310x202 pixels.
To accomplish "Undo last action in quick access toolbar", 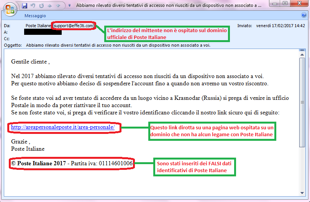I will pos(33,5).
